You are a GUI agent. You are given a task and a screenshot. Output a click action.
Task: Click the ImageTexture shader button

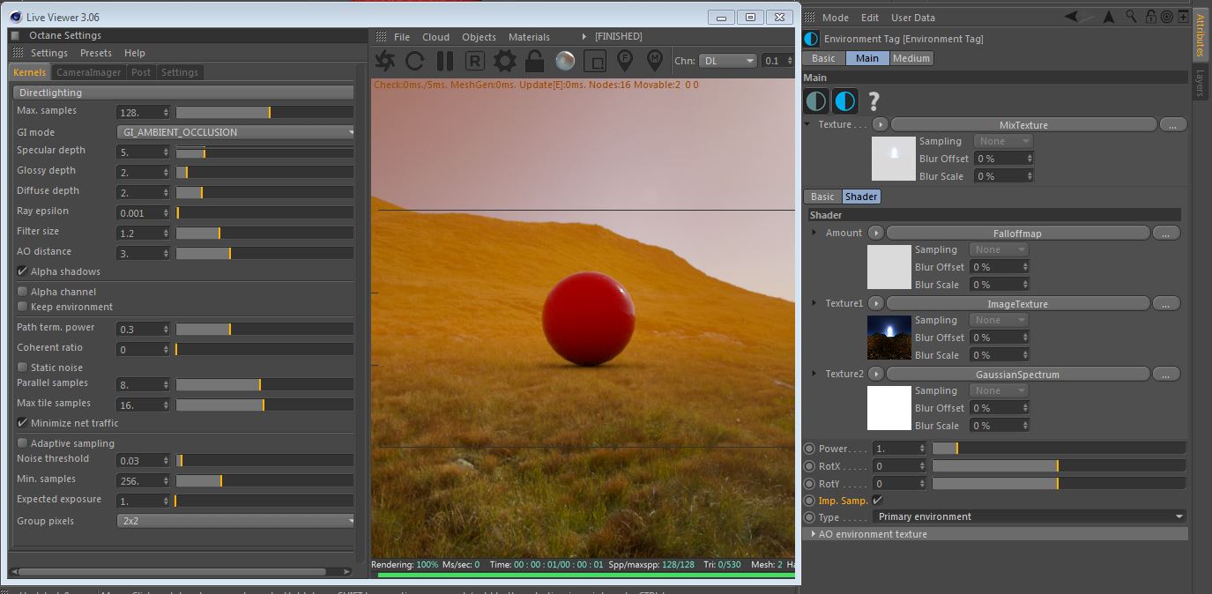point(1017,304)
